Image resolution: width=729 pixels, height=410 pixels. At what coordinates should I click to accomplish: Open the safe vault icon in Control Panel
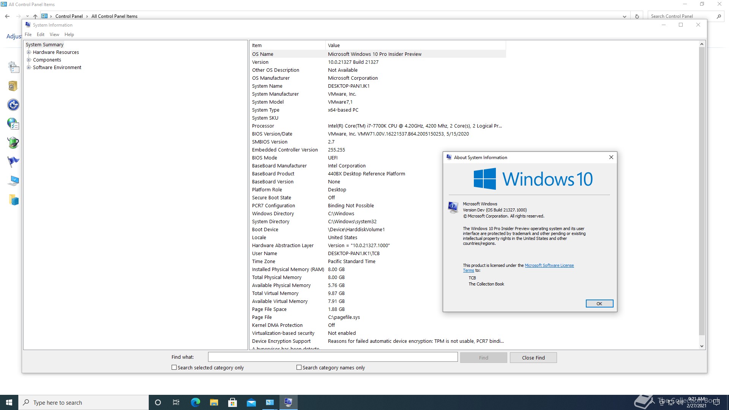coord(13,86)
